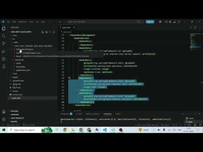
Task: Open the Run and Debug view
Action: [4, 51]
